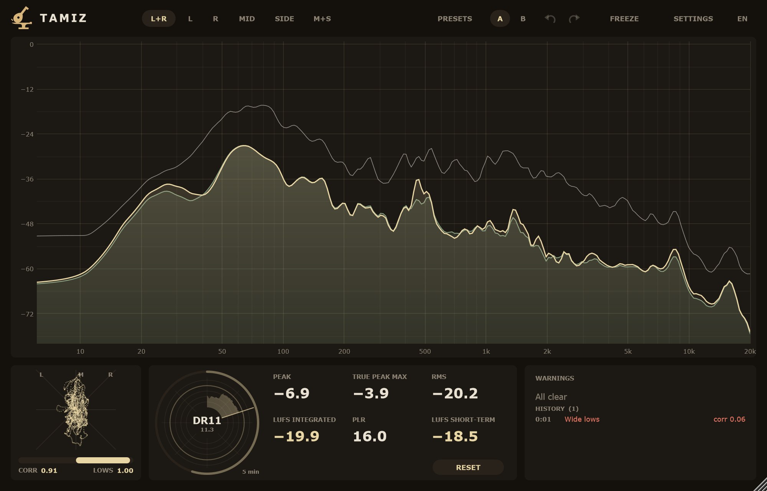
Task: Click the 5 min loudness history label
Action: click(x=251, y=472)
